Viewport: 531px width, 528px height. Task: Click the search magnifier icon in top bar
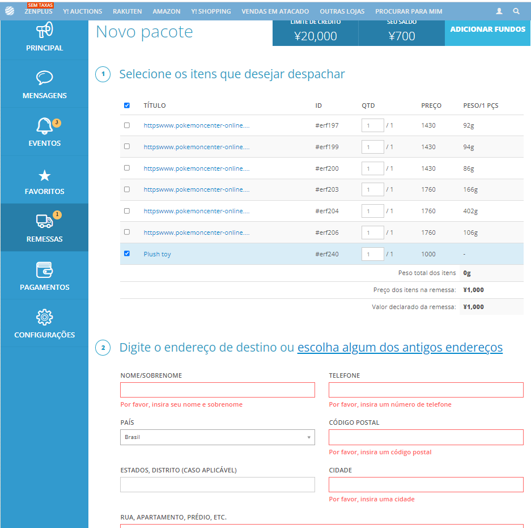click(516, 11)
